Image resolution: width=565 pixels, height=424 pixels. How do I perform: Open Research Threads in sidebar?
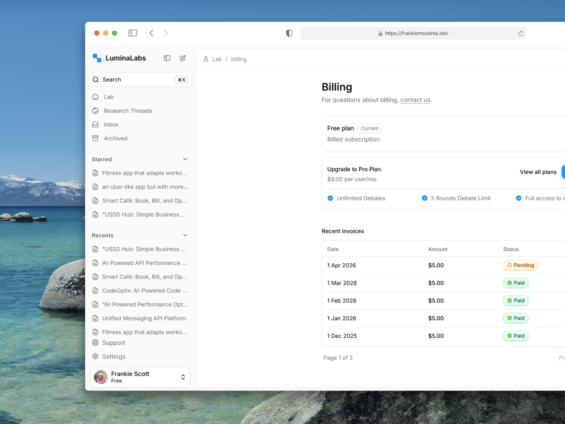click(140, 111)
